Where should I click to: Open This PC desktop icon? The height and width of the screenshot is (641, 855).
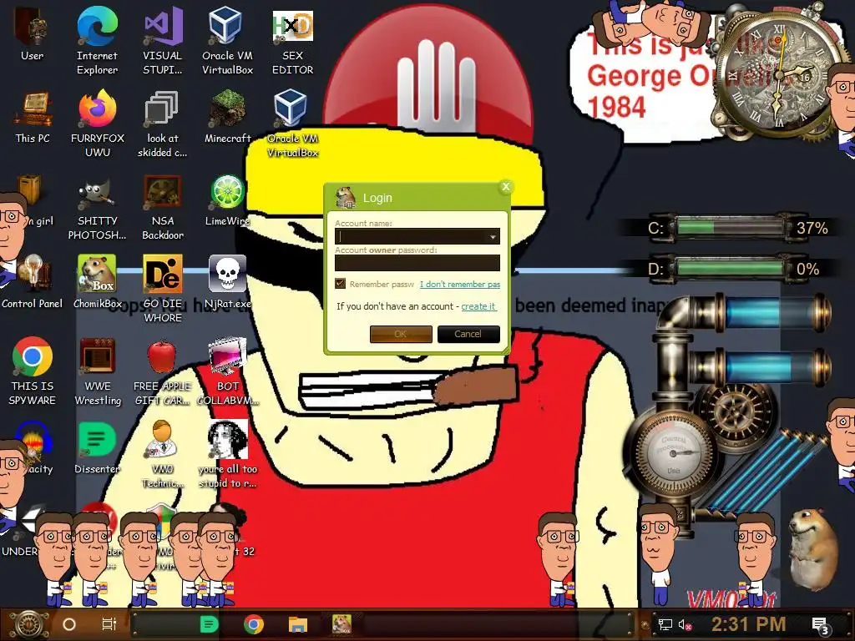(33, 117)
